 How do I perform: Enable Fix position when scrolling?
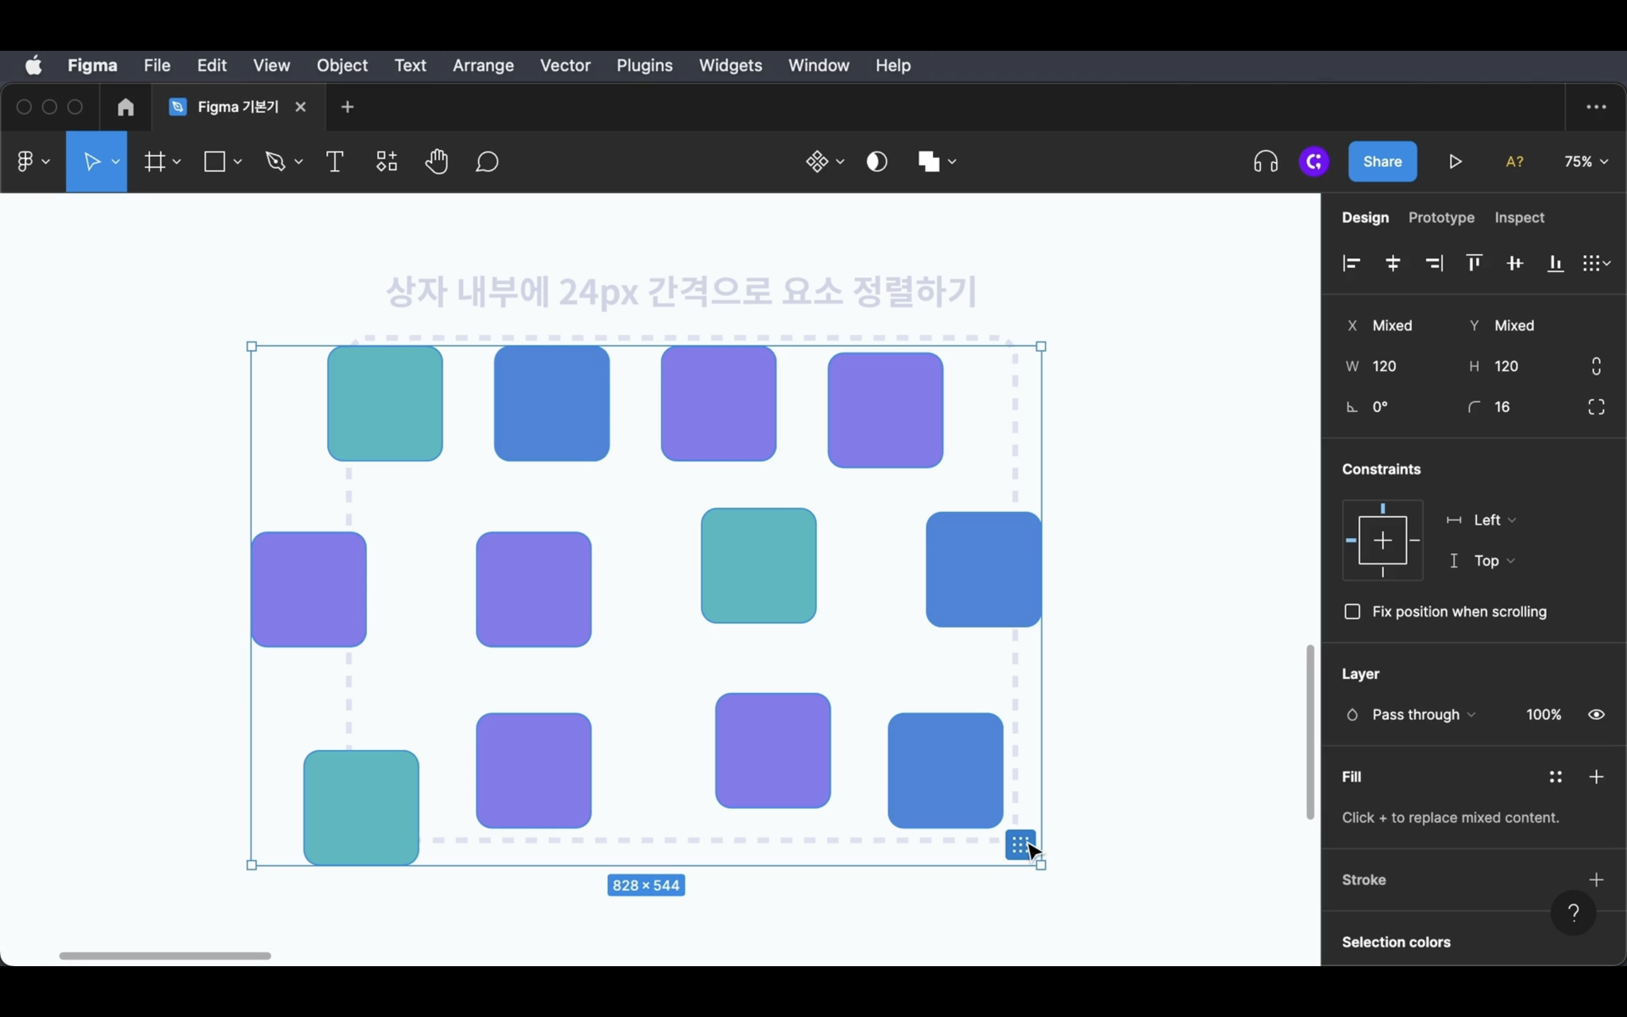click(x=1352, y=611)
